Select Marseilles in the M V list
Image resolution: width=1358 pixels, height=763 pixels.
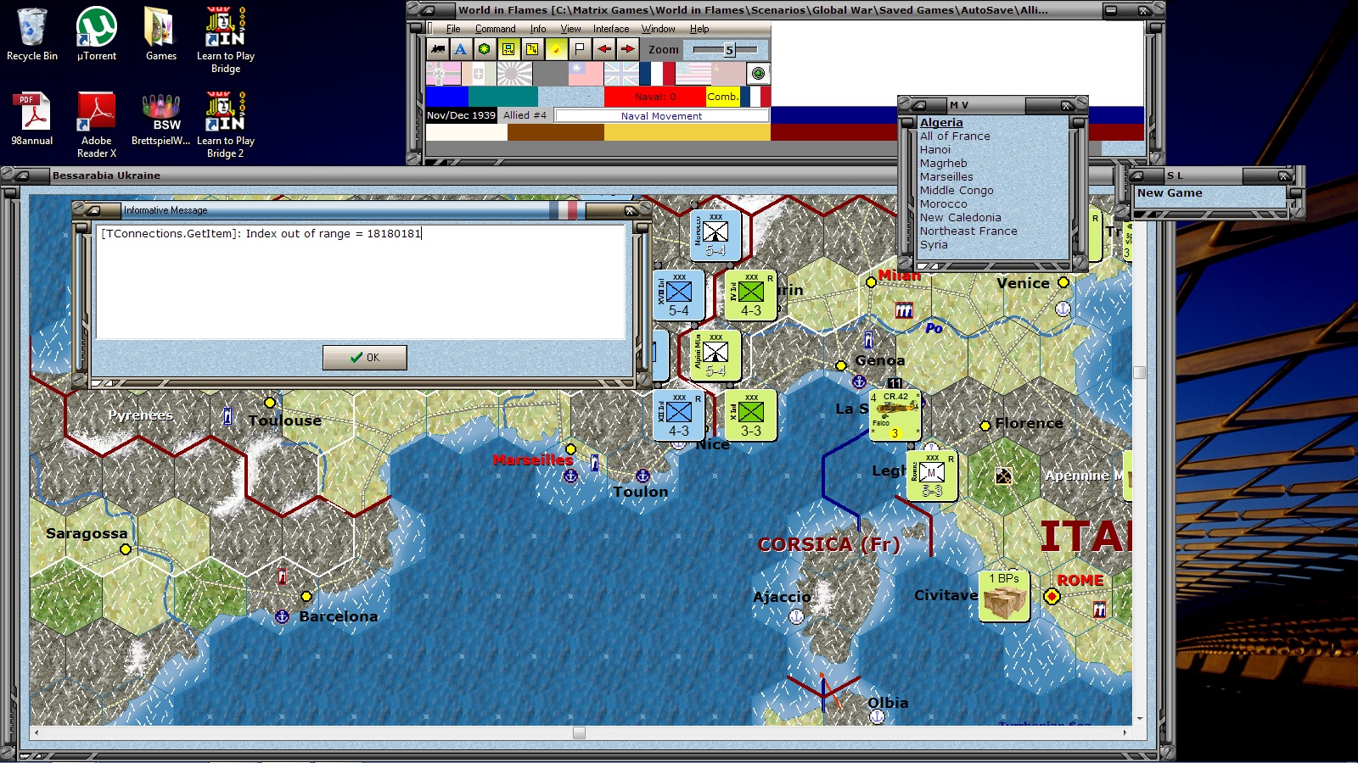(946, 176)
